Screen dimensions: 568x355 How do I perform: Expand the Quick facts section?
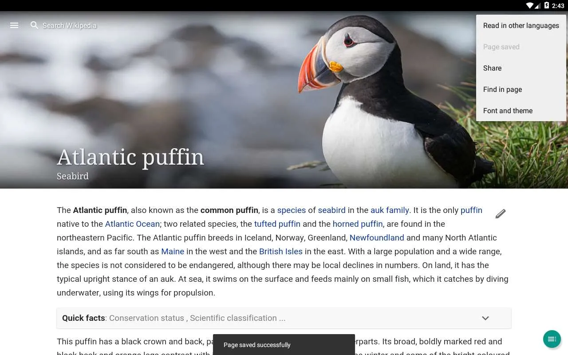[x=284, y=318]
